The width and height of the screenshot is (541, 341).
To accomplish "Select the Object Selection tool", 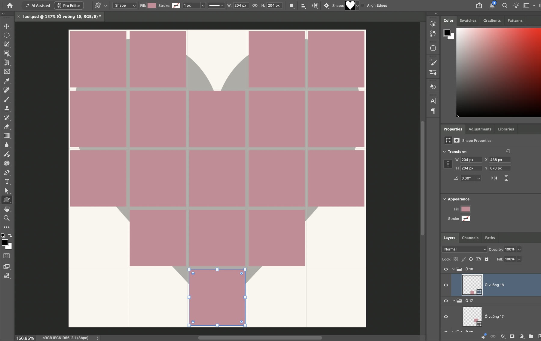I will tap(7, 54).
